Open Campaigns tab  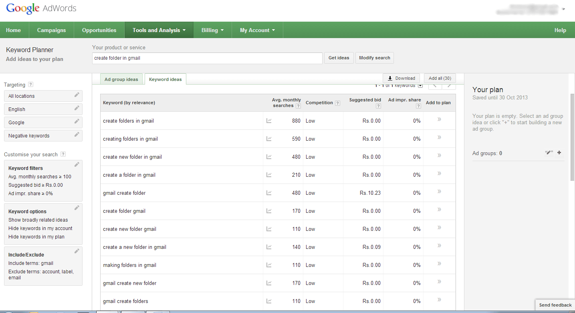(51, 30)
